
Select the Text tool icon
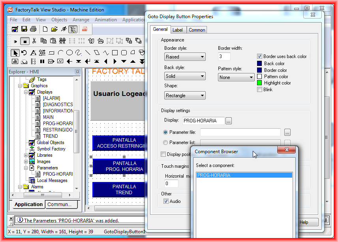tap(33, 53)
